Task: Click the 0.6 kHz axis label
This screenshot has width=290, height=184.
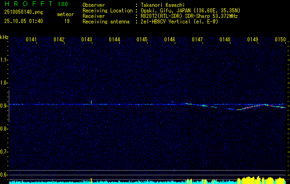Action: 4,175
